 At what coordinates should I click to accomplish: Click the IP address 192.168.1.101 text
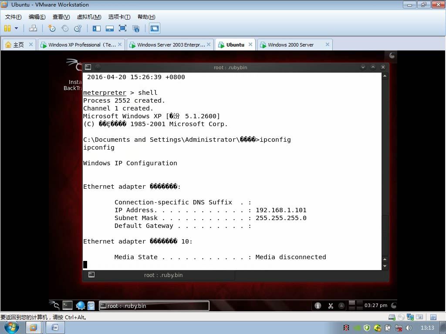click(281, 210)
